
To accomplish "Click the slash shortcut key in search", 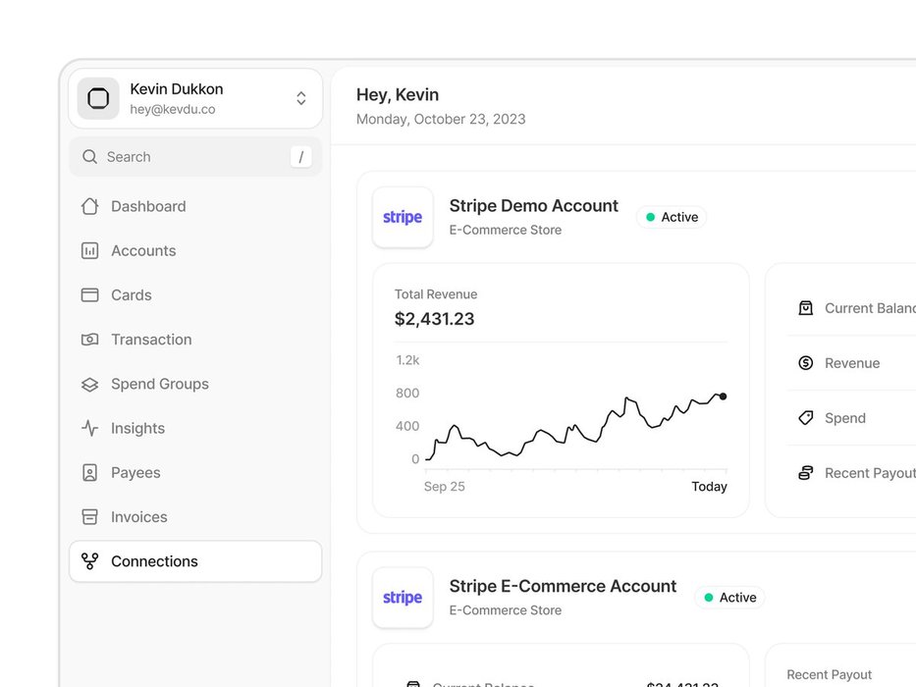I will pyautogui.click(x=301, y=157).
